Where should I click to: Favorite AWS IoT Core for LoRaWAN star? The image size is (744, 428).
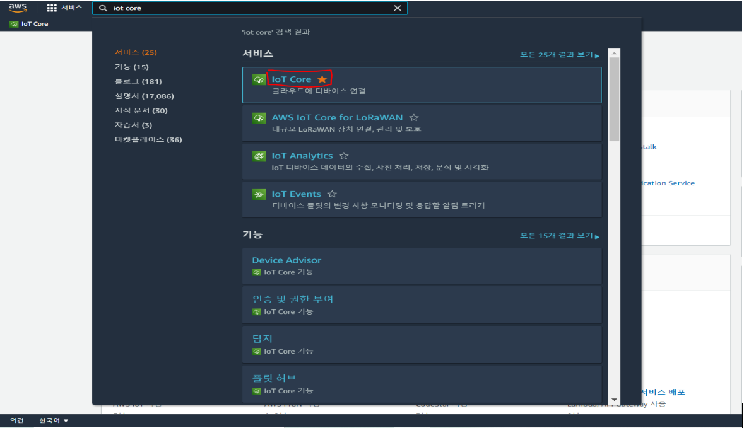click(x=414, y=117)
